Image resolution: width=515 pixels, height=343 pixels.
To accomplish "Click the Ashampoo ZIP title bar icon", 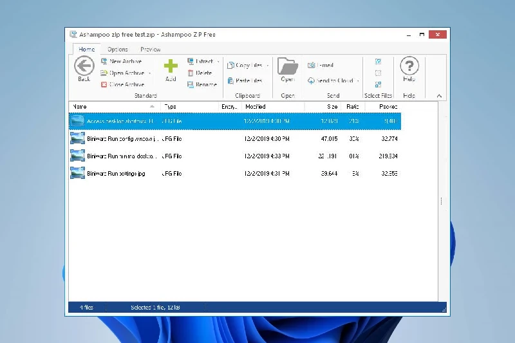I will (x=73, y=34).
